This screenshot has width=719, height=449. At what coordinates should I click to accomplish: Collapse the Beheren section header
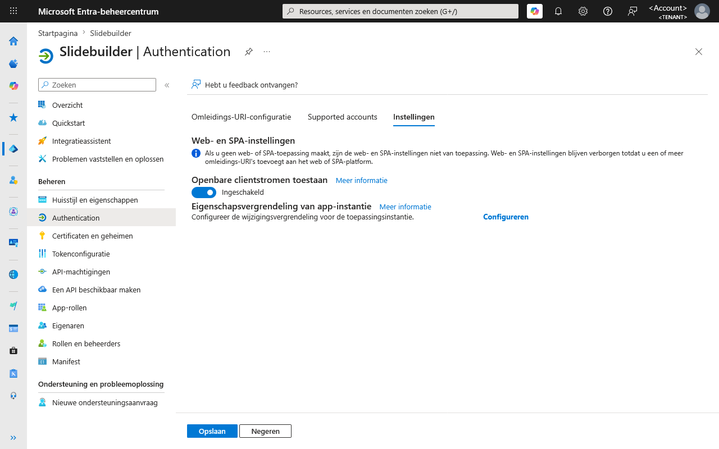pyautogui.click(x=52, y=181)
